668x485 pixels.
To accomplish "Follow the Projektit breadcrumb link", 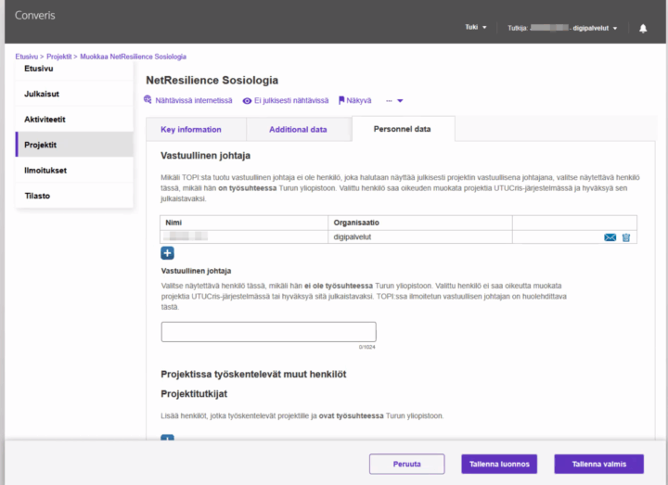I will [x=58, y=57].
